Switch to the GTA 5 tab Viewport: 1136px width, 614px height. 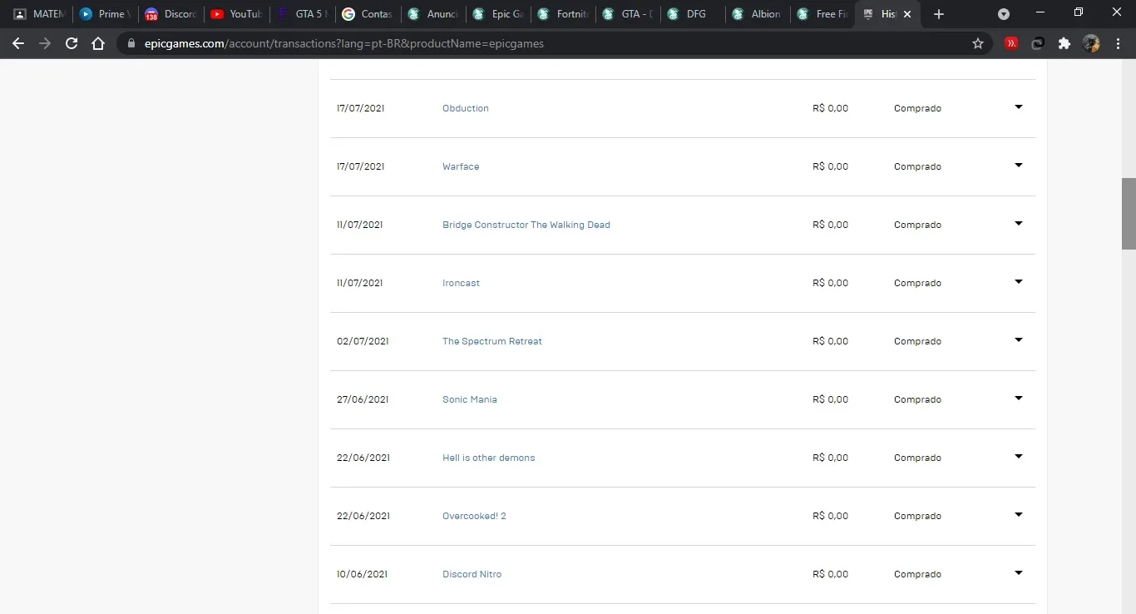tap(301, 14)
